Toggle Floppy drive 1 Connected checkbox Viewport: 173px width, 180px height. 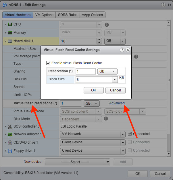pos(130,150)
